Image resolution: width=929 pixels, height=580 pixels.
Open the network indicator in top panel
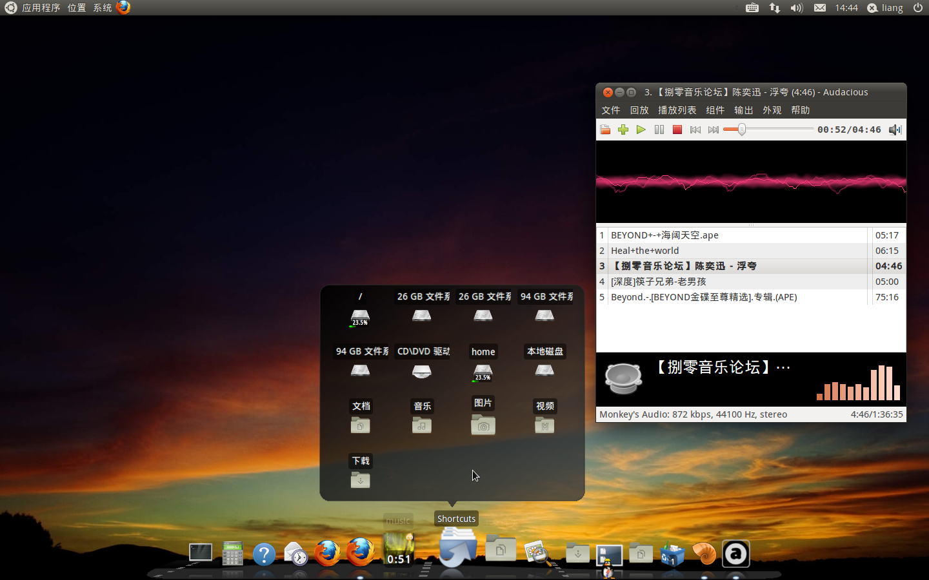[775, 8]
